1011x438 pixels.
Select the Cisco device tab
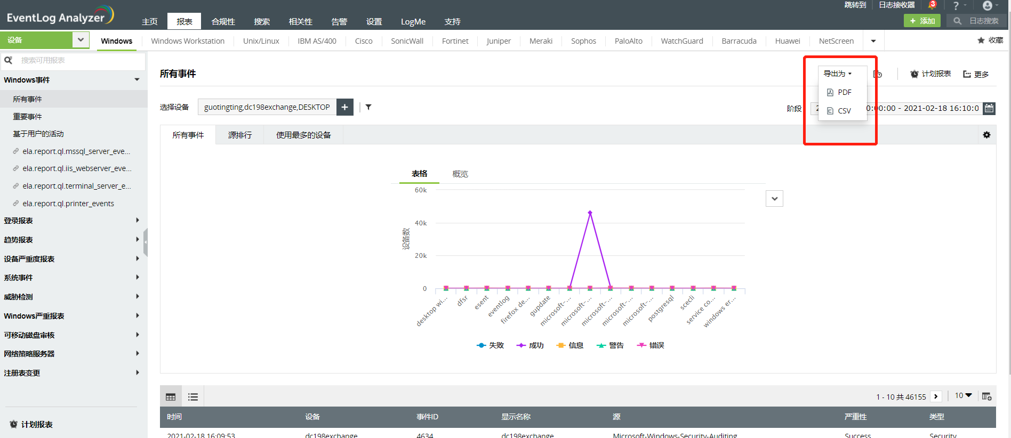coord(364,41)
